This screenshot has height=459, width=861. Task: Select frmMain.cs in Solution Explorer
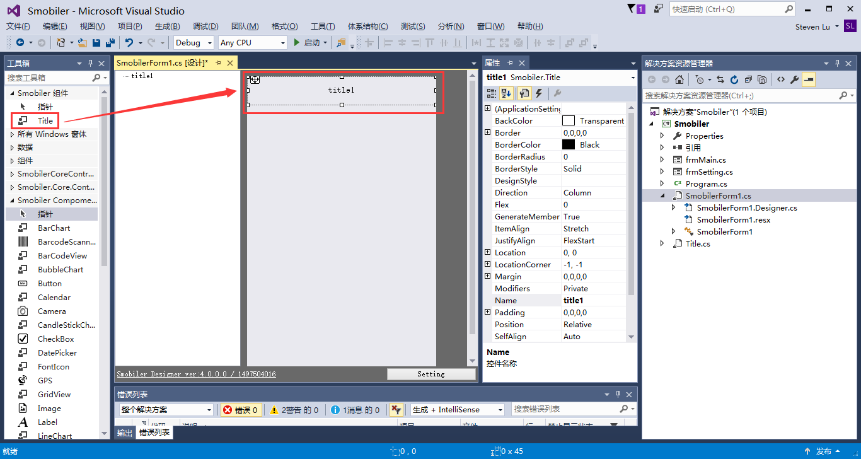706,160
